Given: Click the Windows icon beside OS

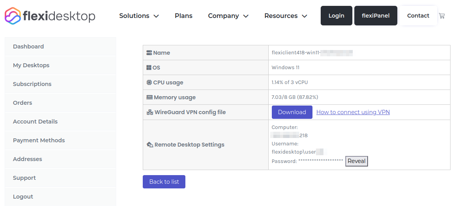Looking at the screenshot, I should pyautogui.click(x=149, y=68).
